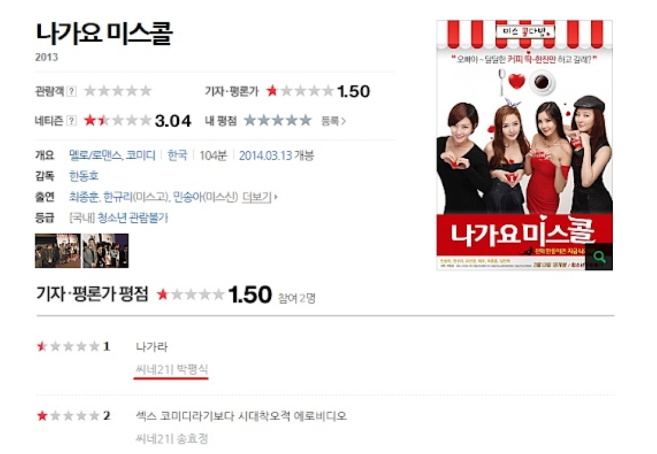Open the first still photo thumbnail
Image resolution: width=657 pixels, height=454 pixels.
point(58,250)
